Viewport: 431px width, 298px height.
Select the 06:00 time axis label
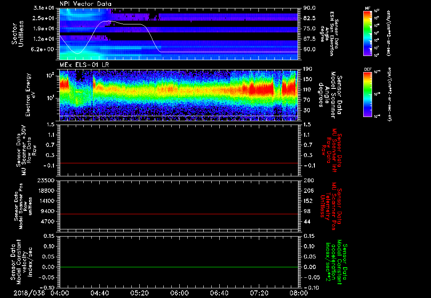tap(179, 293)
